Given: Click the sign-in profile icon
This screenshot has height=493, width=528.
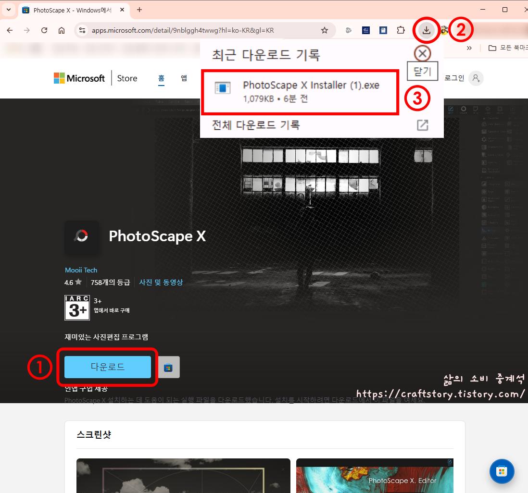Looking at the screenshot, I should coord(476,78).
